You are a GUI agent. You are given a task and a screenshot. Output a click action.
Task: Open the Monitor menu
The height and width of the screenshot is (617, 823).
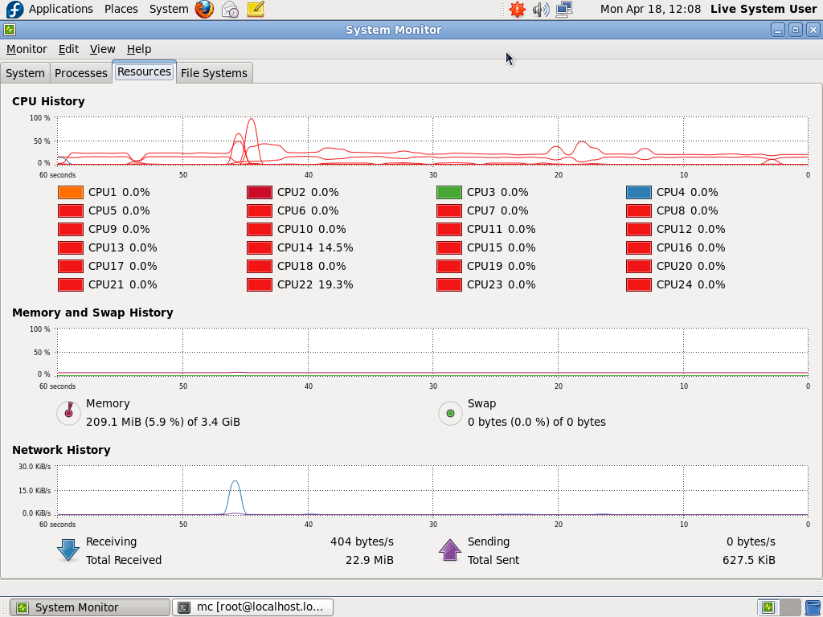[27, 49]
